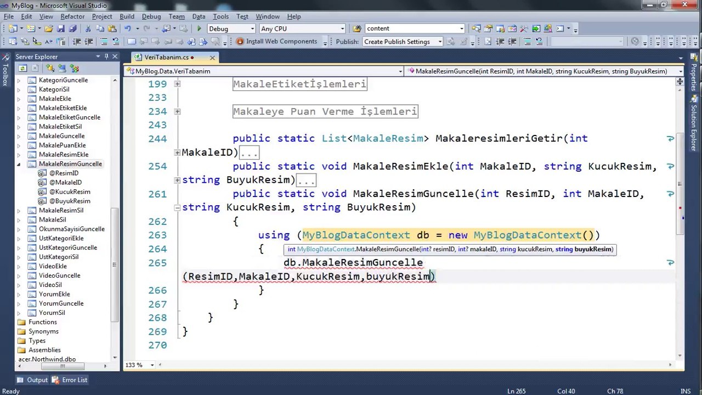Viewport: 702px width, 395px height.
Task: Open the Output tab at bottom
Action: point(32,380)
